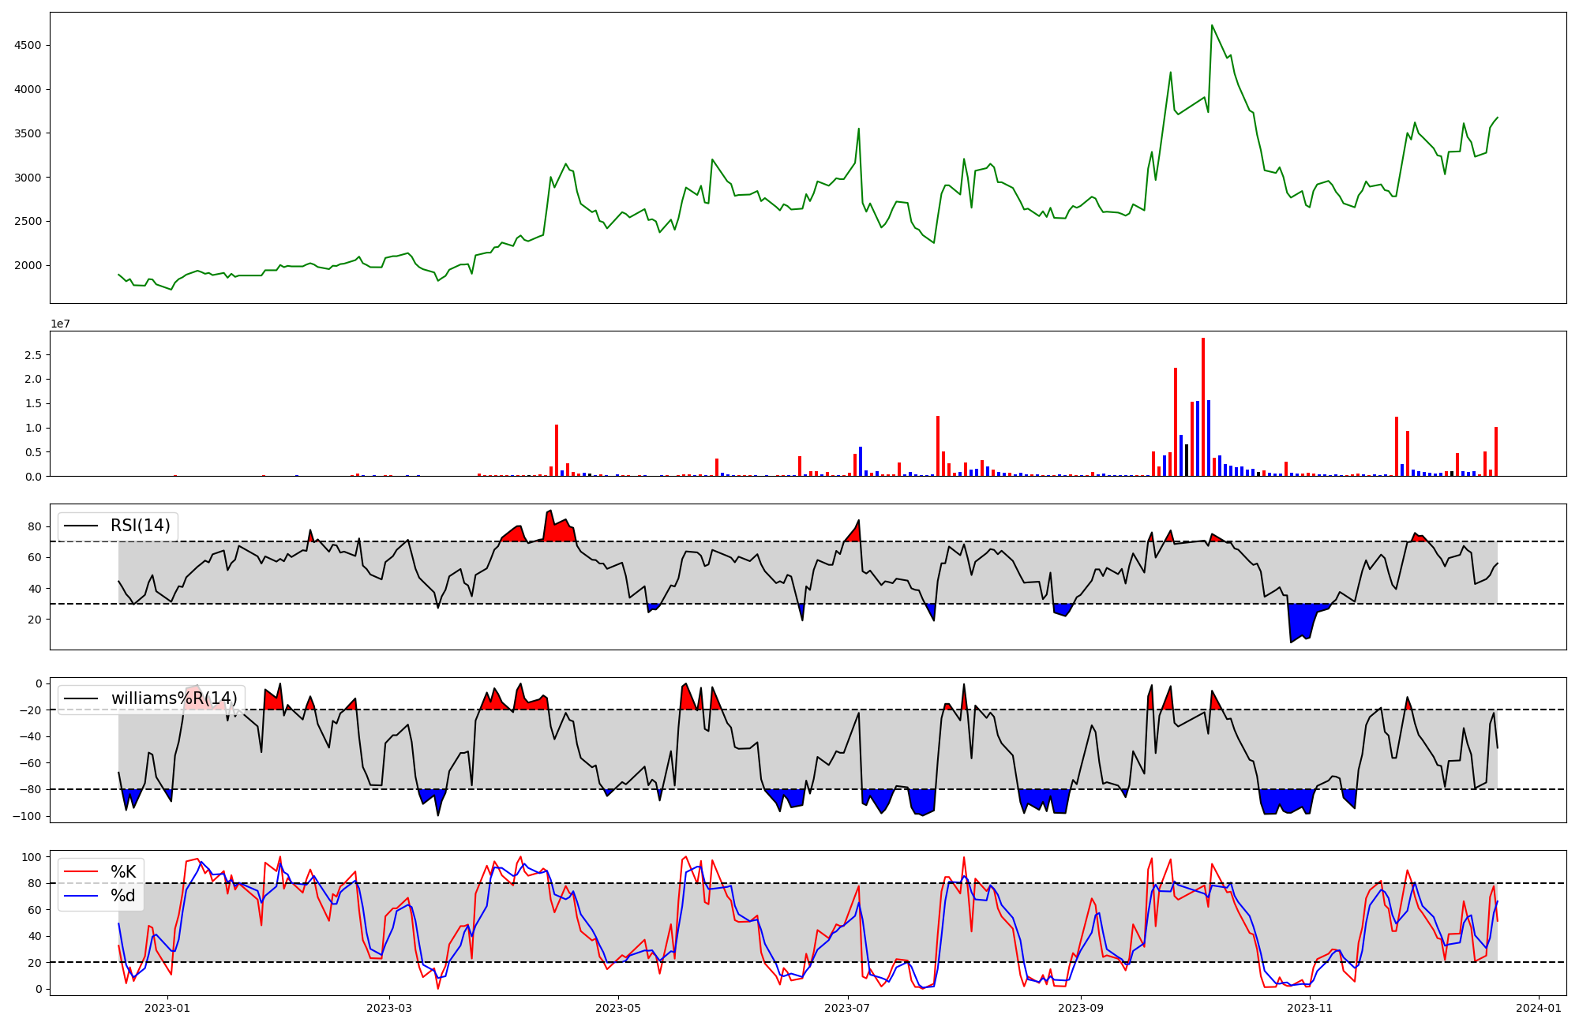Click the red %K legend line sample
This screenshot has height=1026, width=1579.
coord(81,872)
